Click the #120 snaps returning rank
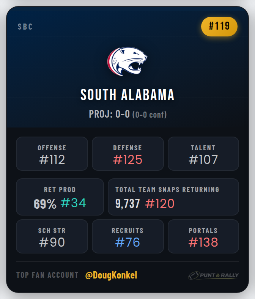The height and width of the screenshot is (299, 255). point(159,204)
